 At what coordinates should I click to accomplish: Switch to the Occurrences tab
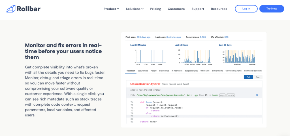(143, 71)
